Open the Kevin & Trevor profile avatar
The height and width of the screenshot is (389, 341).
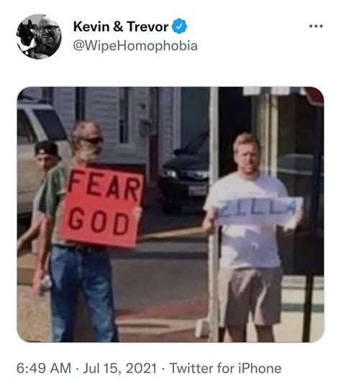click(39, 37)
